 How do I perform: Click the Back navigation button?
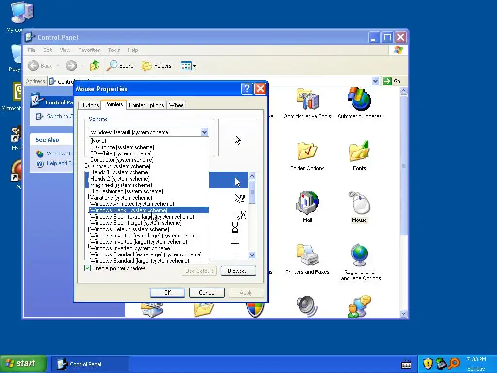tap(40, 66)
